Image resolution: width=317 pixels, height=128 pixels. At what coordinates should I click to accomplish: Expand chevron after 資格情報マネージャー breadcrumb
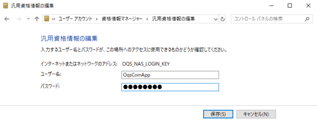(147, 19)
